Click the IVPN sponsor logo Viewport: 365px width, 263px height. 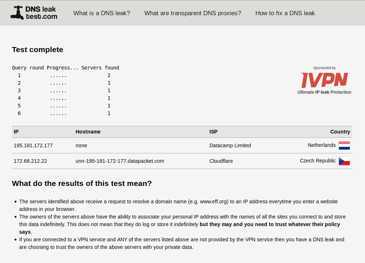coord(324,80)
